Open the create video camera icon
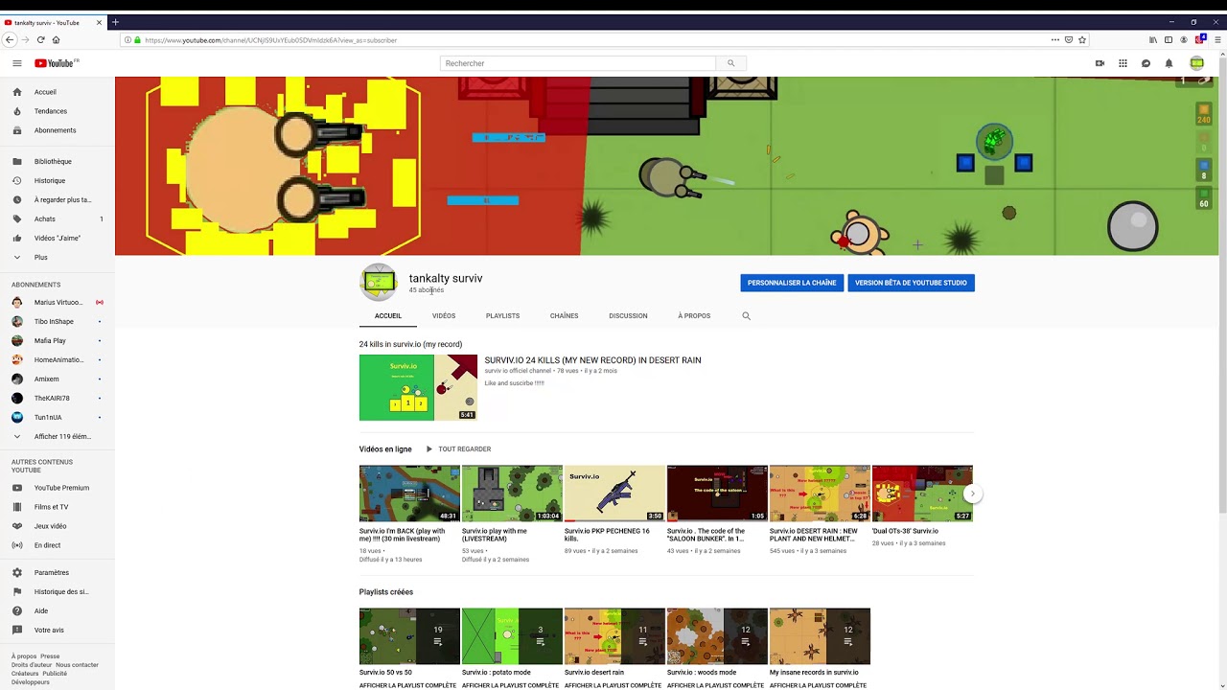Screen dimensions: 1227x690 tap(1100, 63)
